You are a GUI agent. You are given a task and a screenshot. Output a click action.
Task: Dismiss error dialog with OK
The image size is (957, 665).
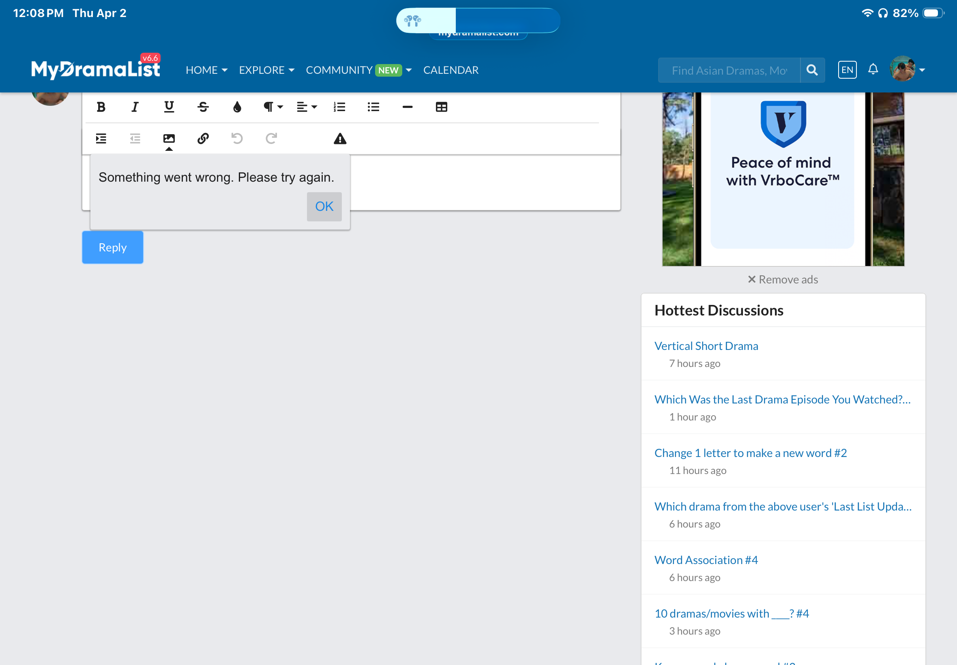click(x=324, y=206)
